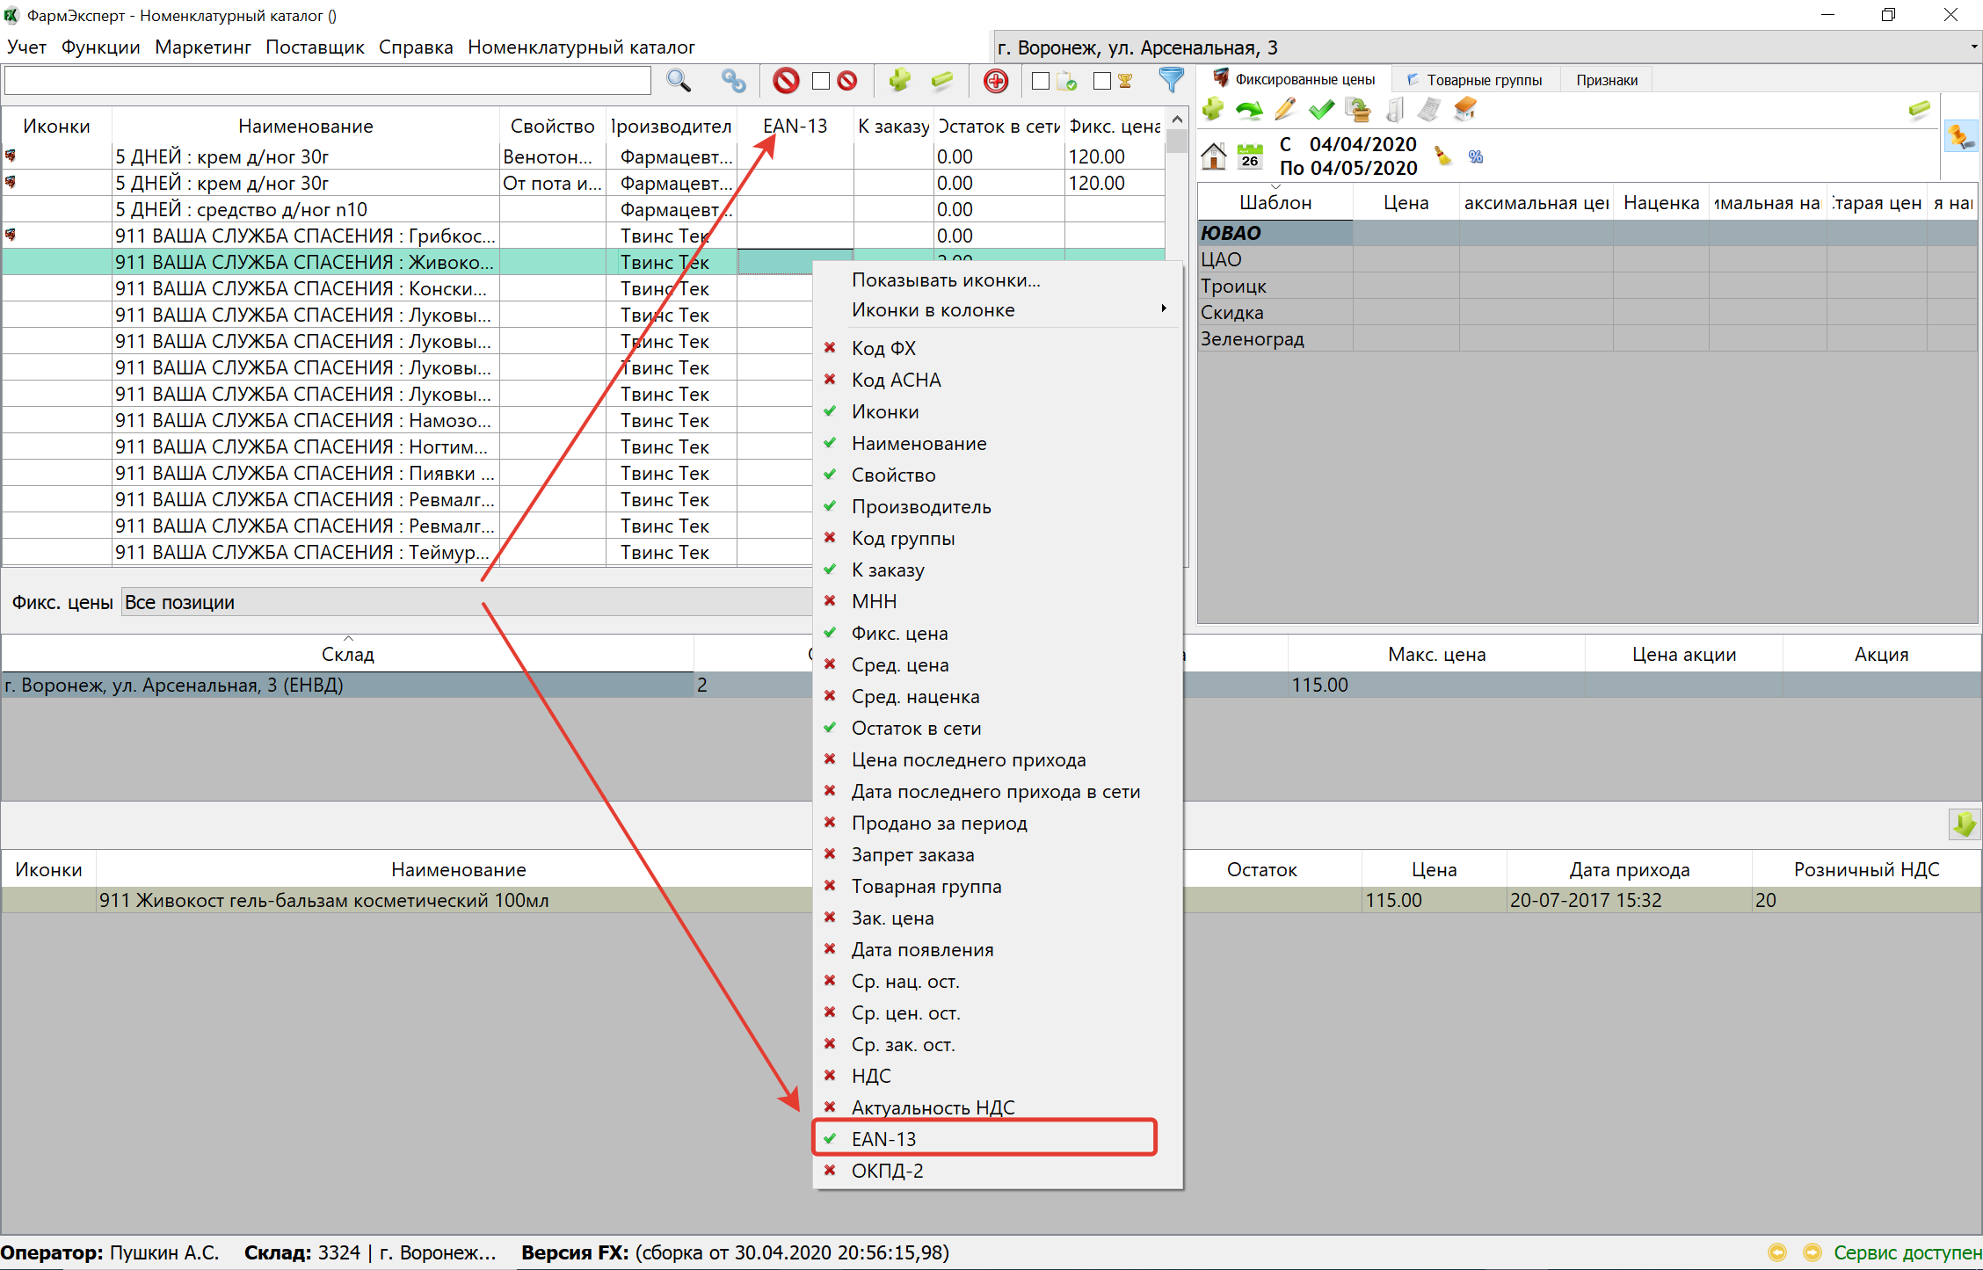1983x1270 pixels.
Task: Tick the checkbox beside clipboard check icon
Action: click(x=1041, y=81)
